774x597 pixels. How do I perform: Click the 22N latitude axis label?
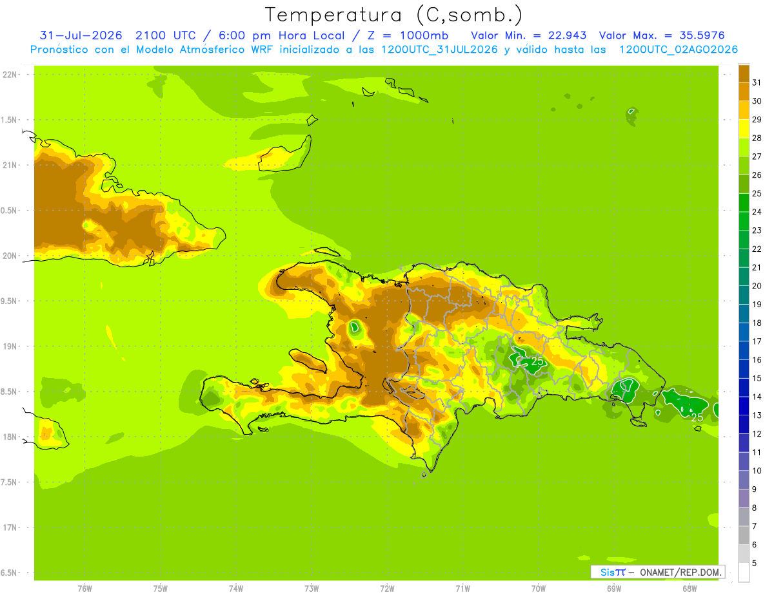click(x=10, y=75)
